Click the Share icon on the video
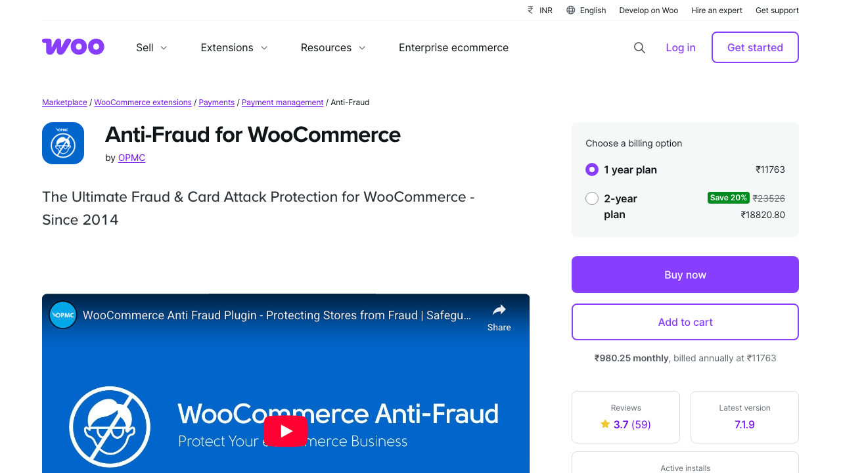This screenshot has width=841, height=473. [x=499, y=309]
